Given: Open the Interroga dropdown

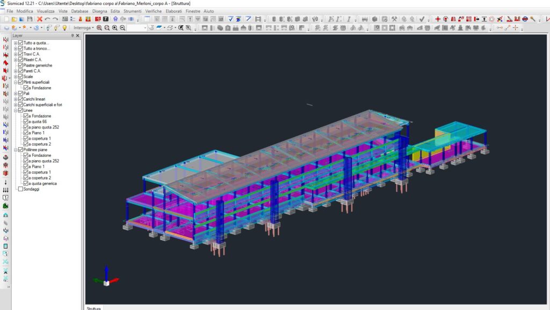Looking at the screenshot, I should coord(83,27).
